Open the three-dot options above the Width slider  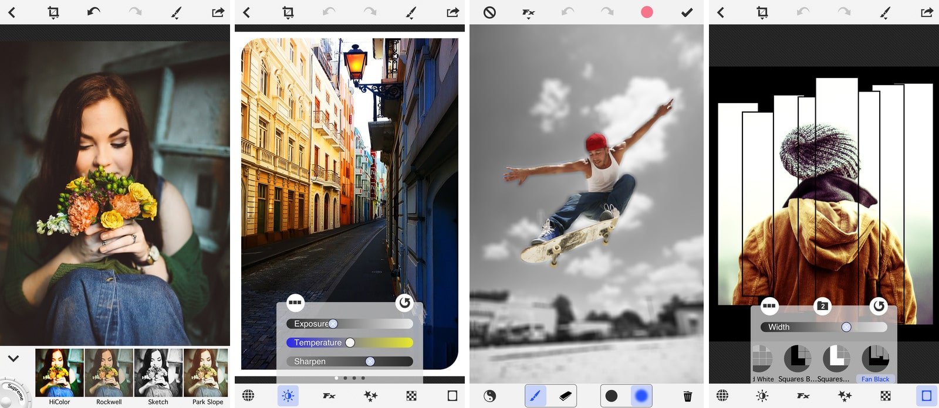click(769, 305)
